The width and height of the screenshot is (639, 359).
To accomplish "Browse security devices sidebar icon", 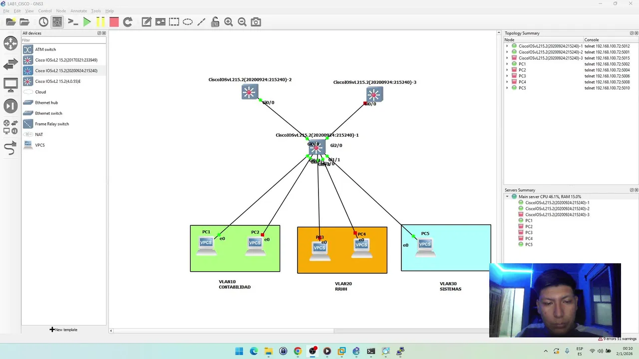I will point(10,106).
